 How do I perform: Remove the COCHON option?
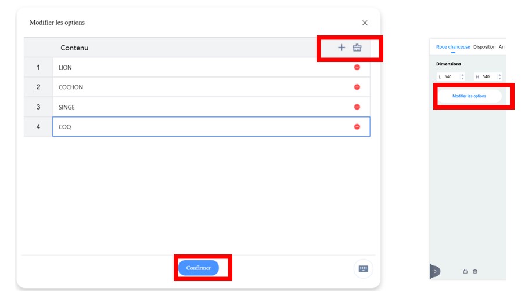click(x=357, y=87)
